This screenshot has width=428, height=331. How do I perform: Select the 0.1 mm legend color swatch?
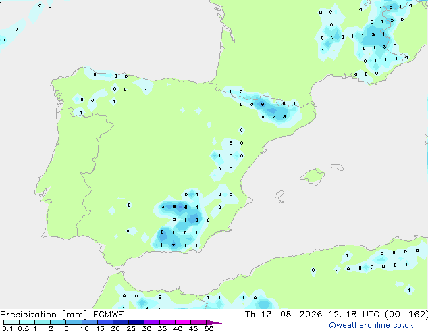(11, 322)
